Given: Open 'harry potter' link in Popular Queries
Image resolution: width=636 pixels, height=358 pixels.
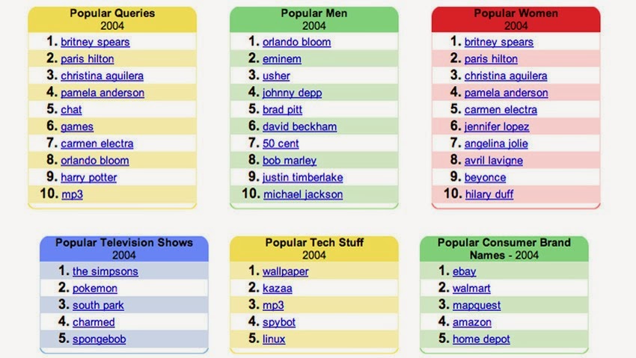Looking at the screenshot, I should 88,178.
